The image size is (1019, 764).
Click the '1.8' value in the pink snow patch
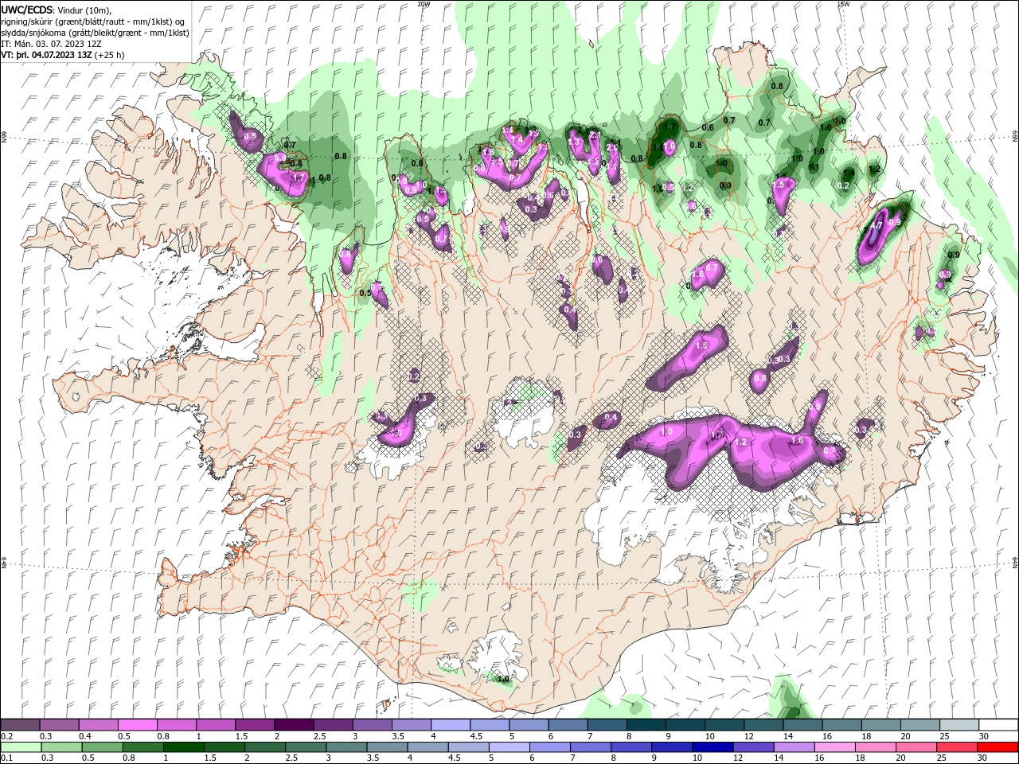[x=699, y=274]
